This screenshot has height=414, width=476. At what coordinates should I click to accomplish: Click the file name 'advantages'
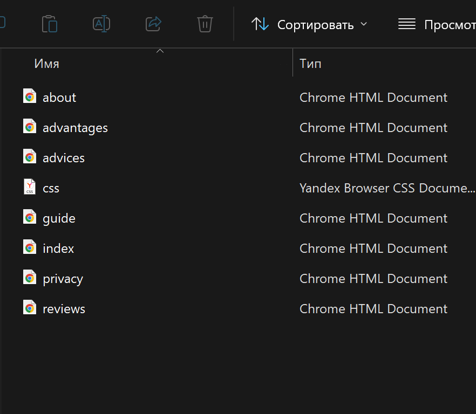76,128
